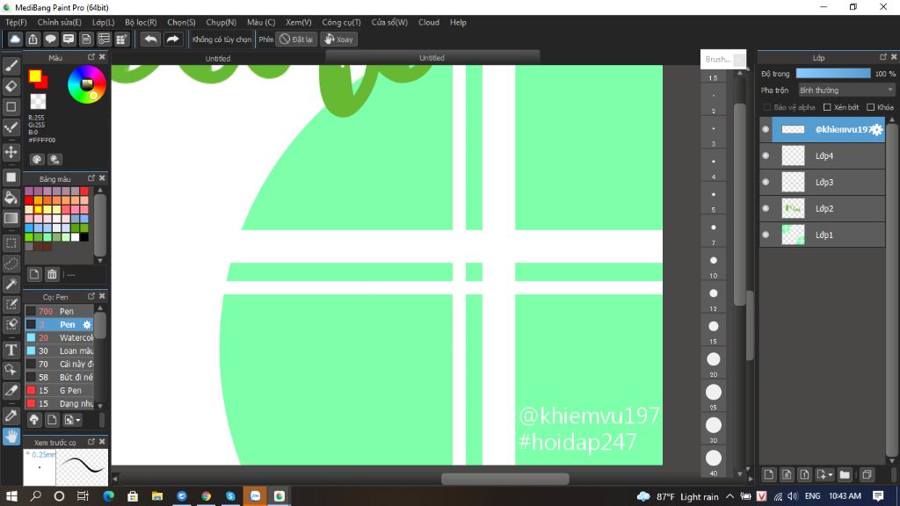Pop out the Cọ: Pen brush panel

(x=91, y=296)
